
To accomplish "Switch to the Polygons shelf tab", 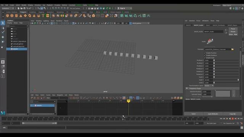I will pos(23,12).
